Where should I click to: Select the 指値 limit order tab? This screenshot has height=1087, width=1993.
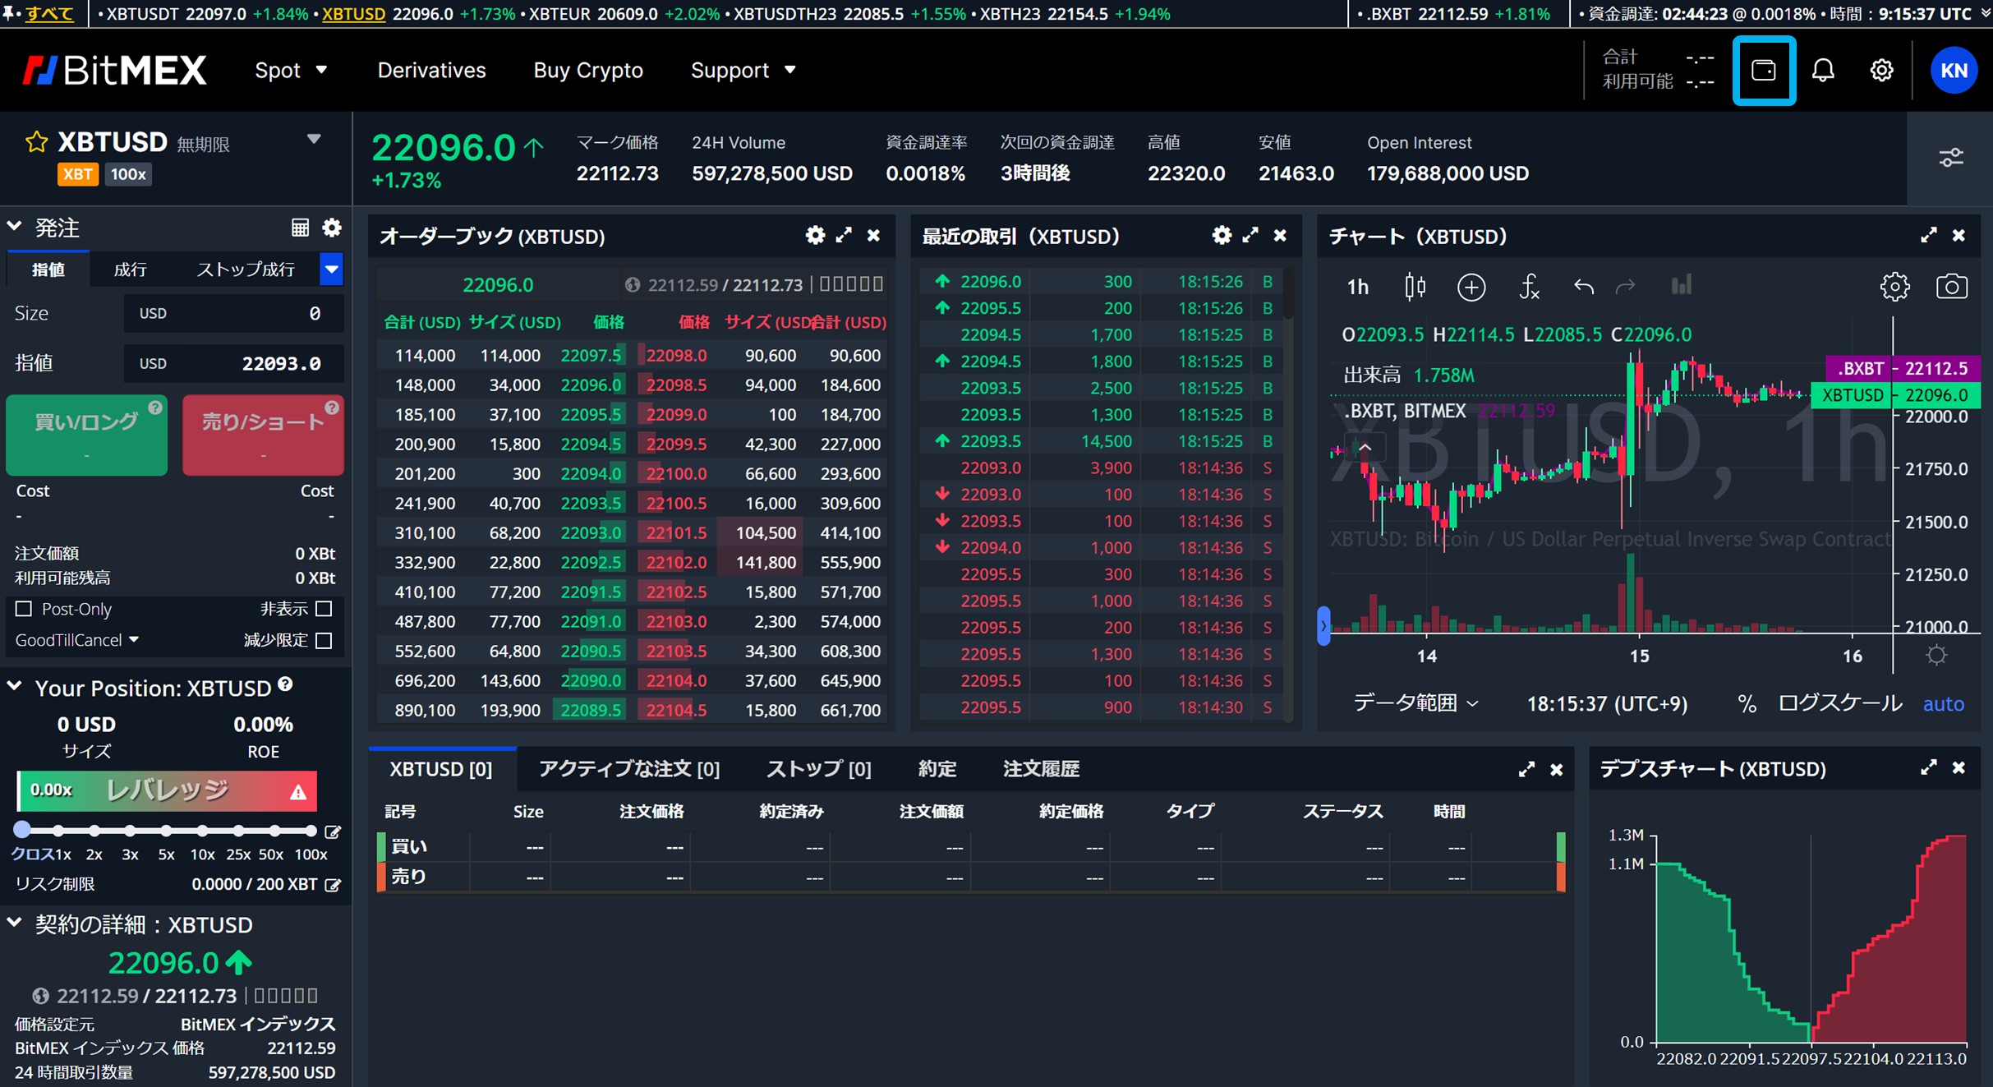coord(48,269)
